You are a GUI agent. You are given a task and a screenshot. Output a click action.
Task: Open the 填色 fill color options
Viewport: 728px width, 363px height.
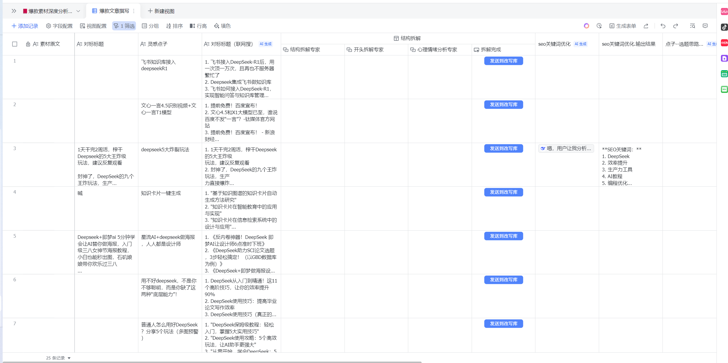[222, 26]
